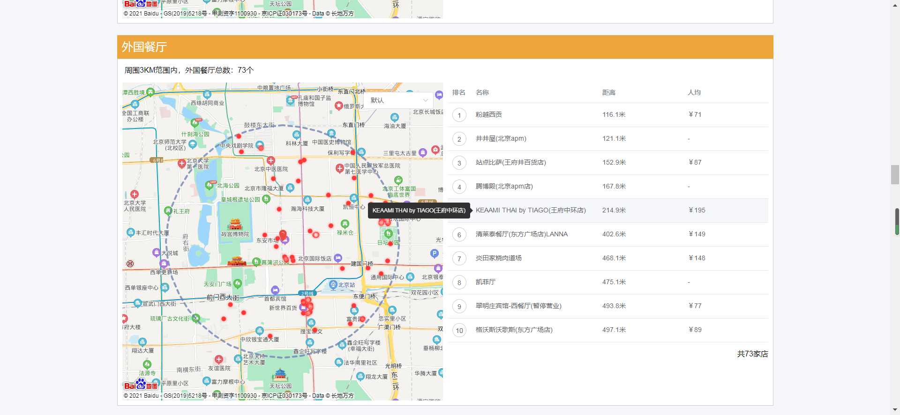
Task: Open the 默认 sort dropdown on map
Action: click(x=399, y=100)
